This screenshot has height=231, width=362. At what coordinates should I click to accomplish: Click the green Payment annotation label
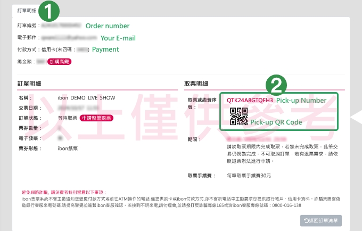coord(105,49)
